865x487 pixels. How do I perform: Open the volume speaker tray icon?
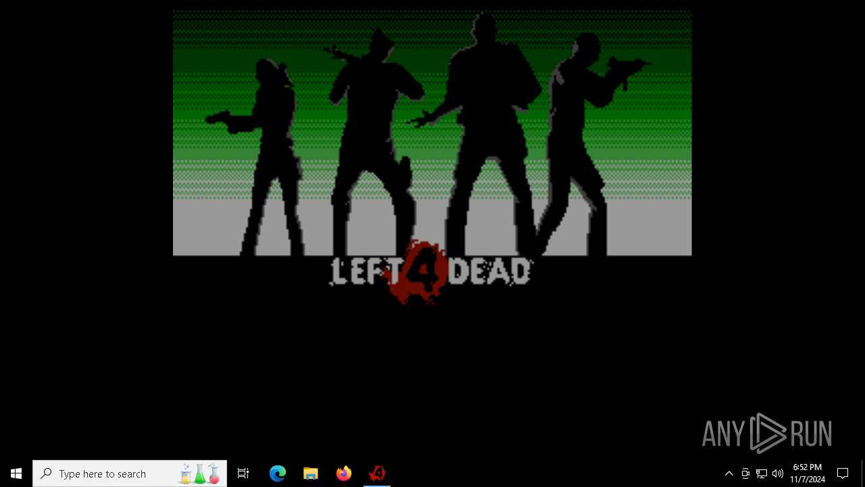(x=778, y=473)
